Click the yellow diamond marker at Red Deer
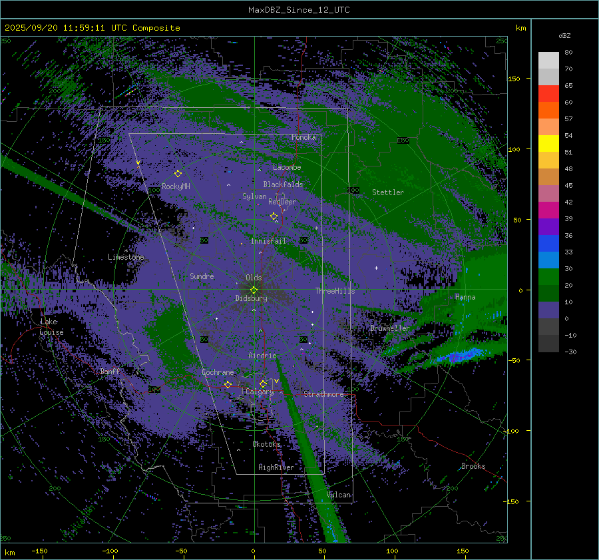The image size is (599, 560). [274, 216]
